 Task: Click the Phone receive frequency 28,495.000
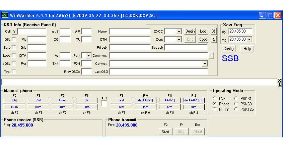coord(22,125)
